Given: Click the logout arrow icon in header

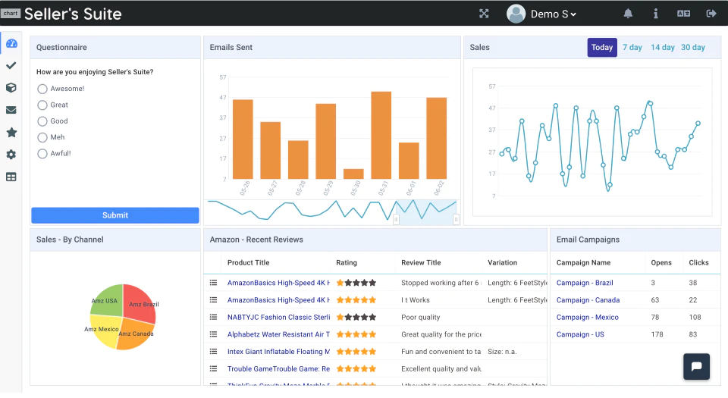Looking at the screenshot, I should [x=711, y=14].
